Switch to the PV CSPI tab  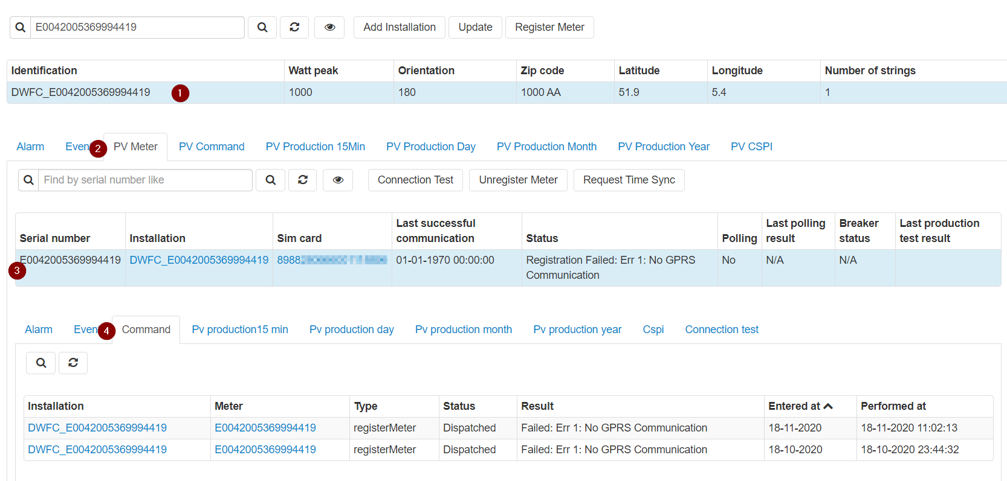(751, 147)
